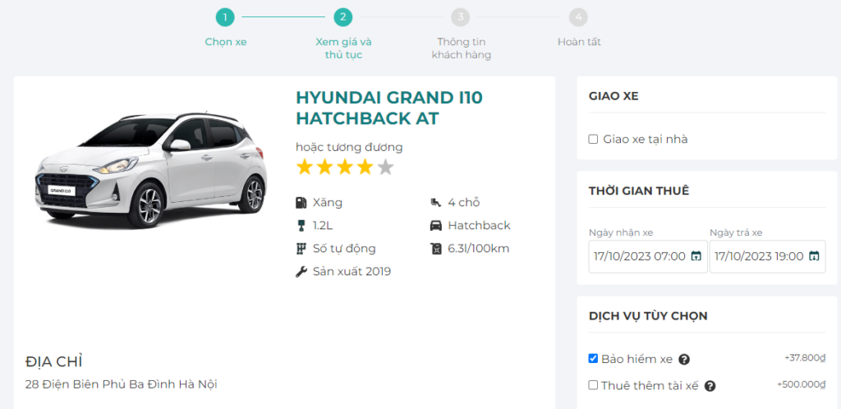Click the Hyundai Grand i10 Hatchback AT title
This screenshot has width=841, height=409.
tap(388, 108)
